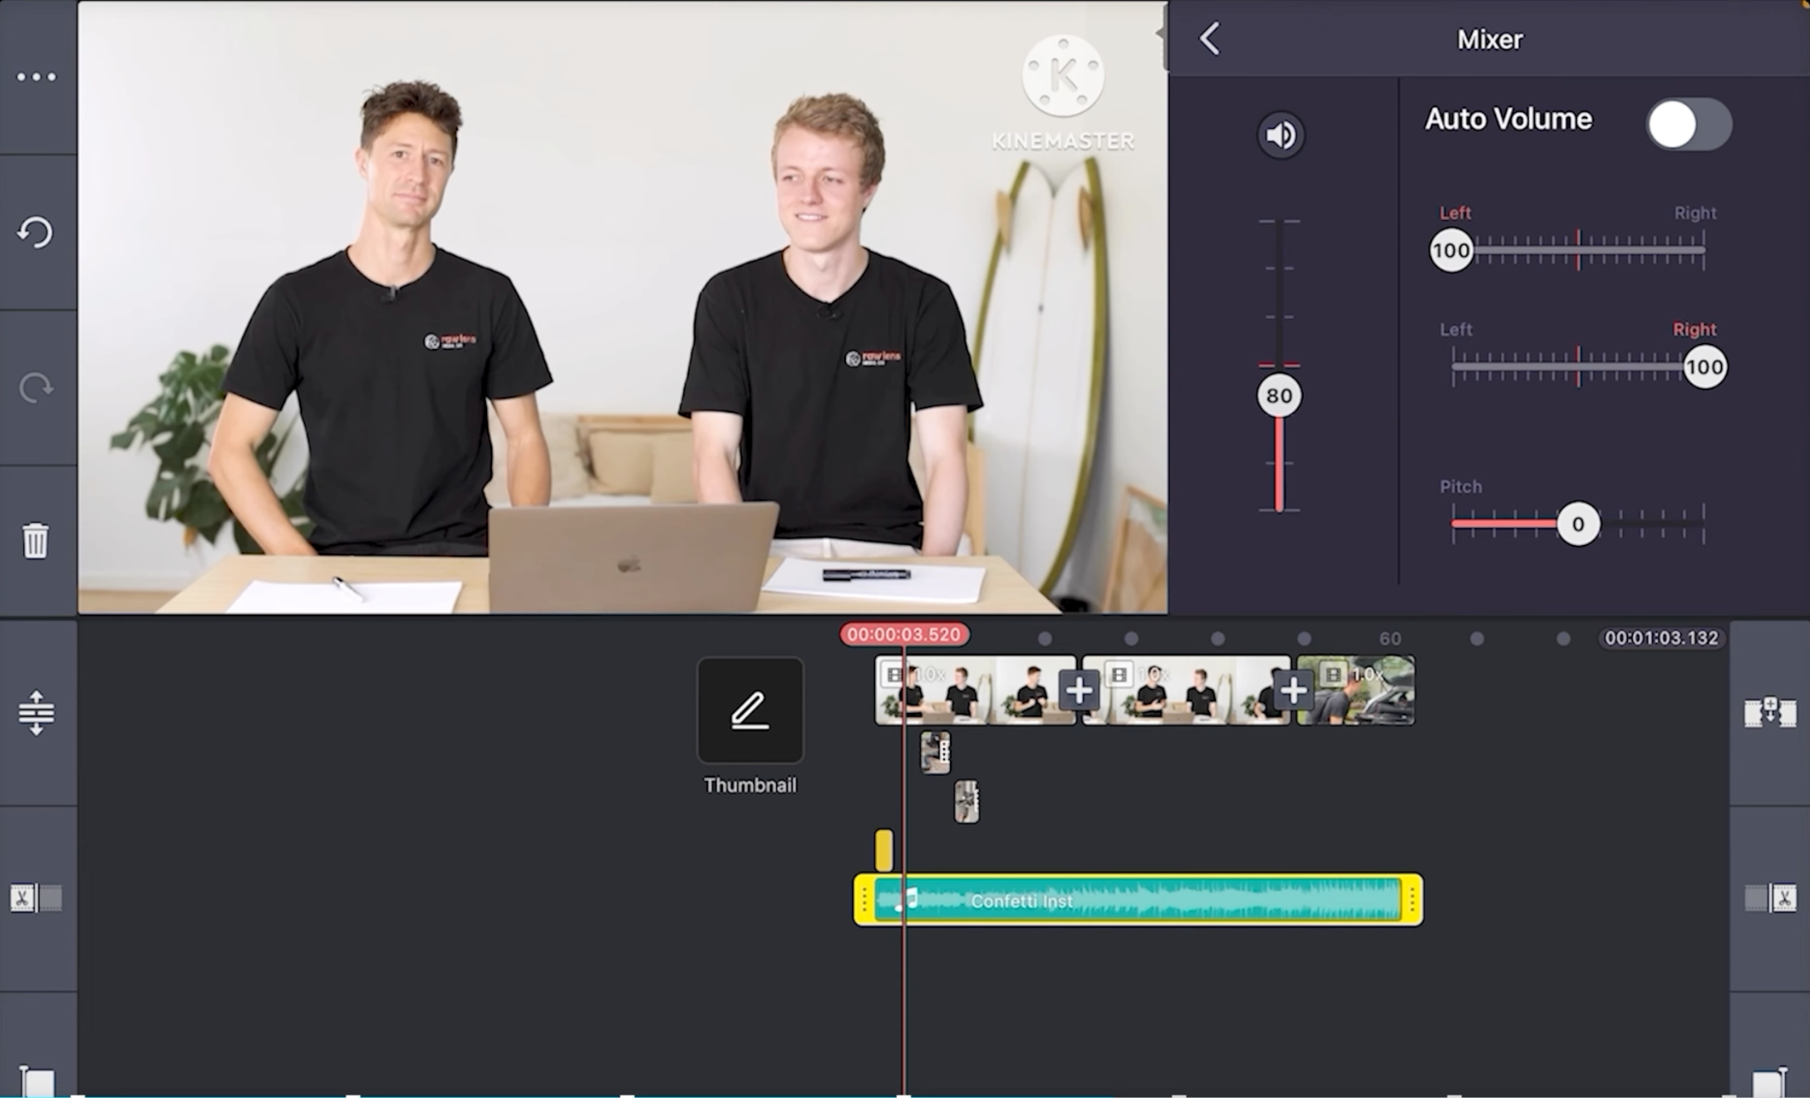This screenshot has width=1810, height=1098.
Task: Open the overflow options menu
Action: (x=36, y=77)
